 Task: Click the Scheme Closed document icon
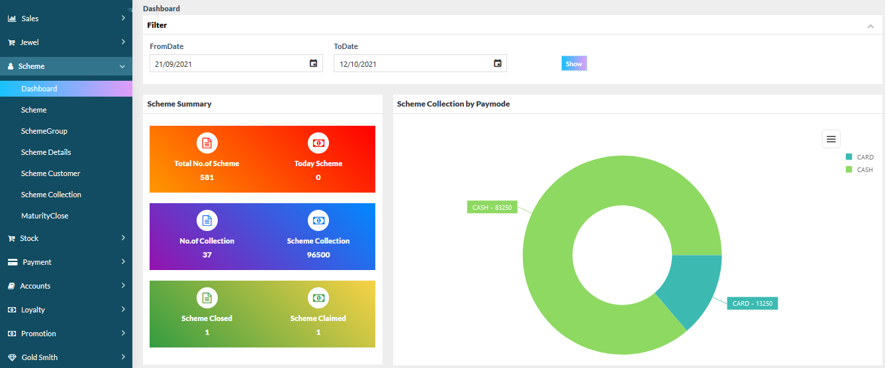207,298
